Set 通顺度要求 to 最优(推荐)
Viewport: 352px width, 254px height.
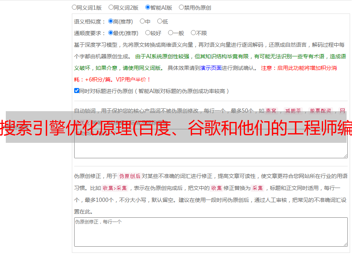coord(111,33)
